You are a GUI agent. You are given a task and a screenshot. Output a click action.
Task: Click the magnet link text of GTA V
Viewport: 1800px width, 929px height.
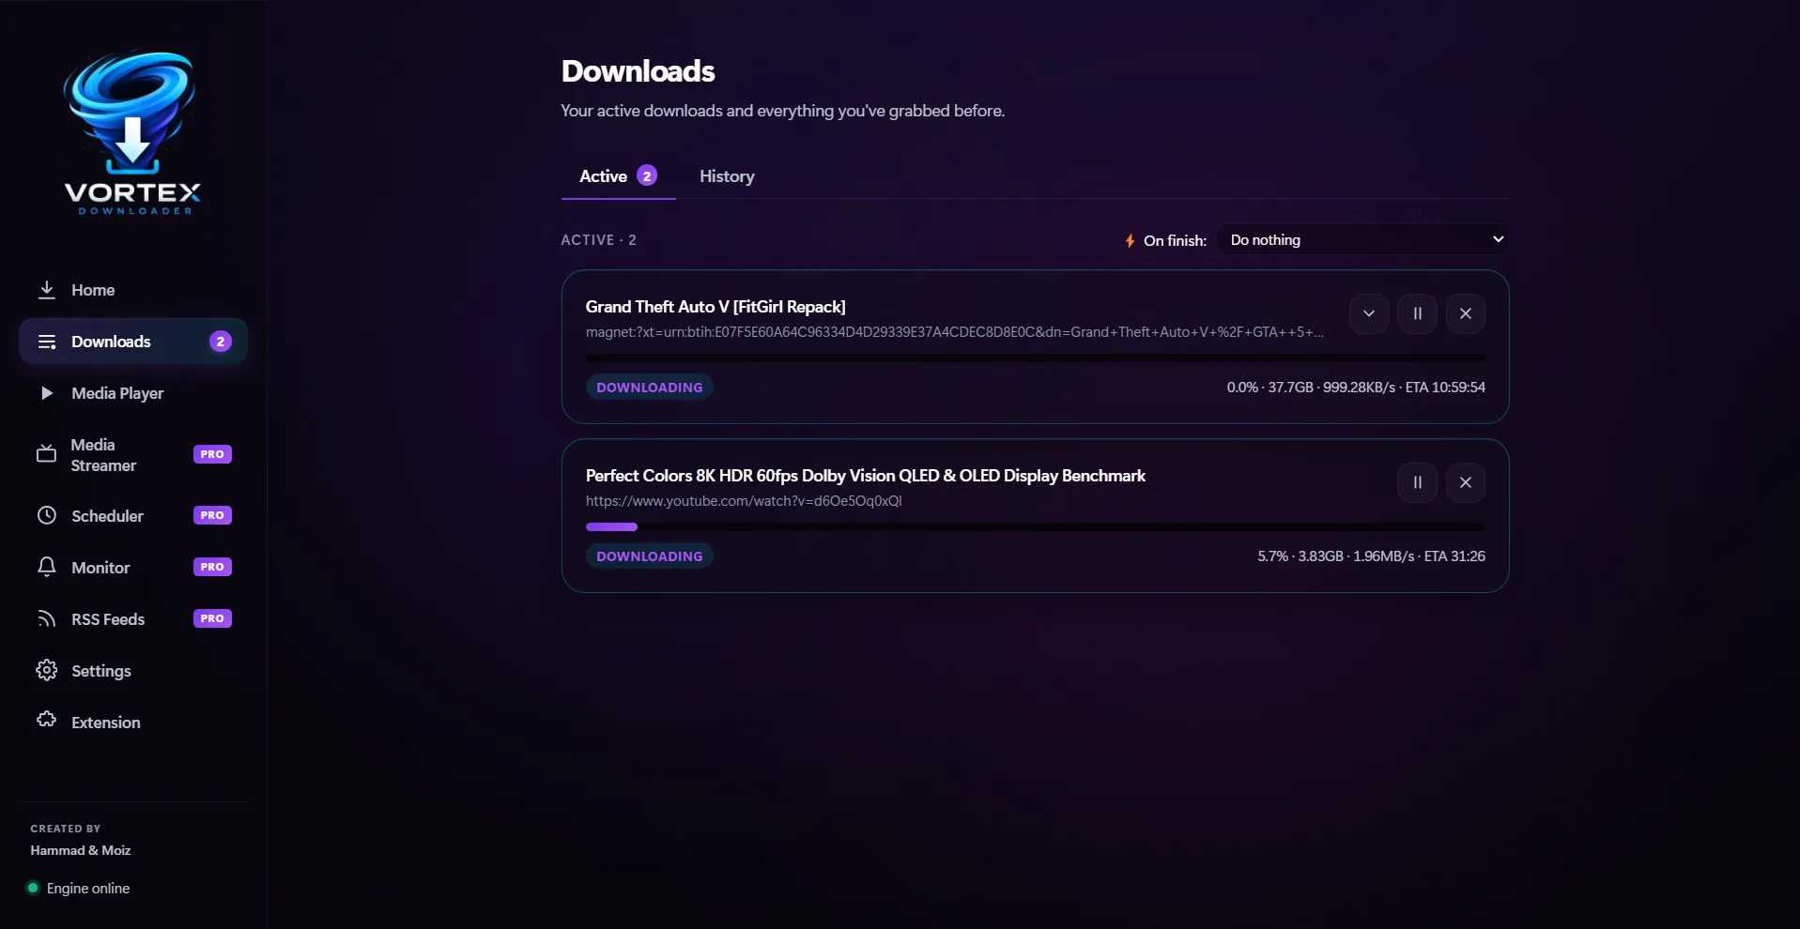click(x=955, y=332)
